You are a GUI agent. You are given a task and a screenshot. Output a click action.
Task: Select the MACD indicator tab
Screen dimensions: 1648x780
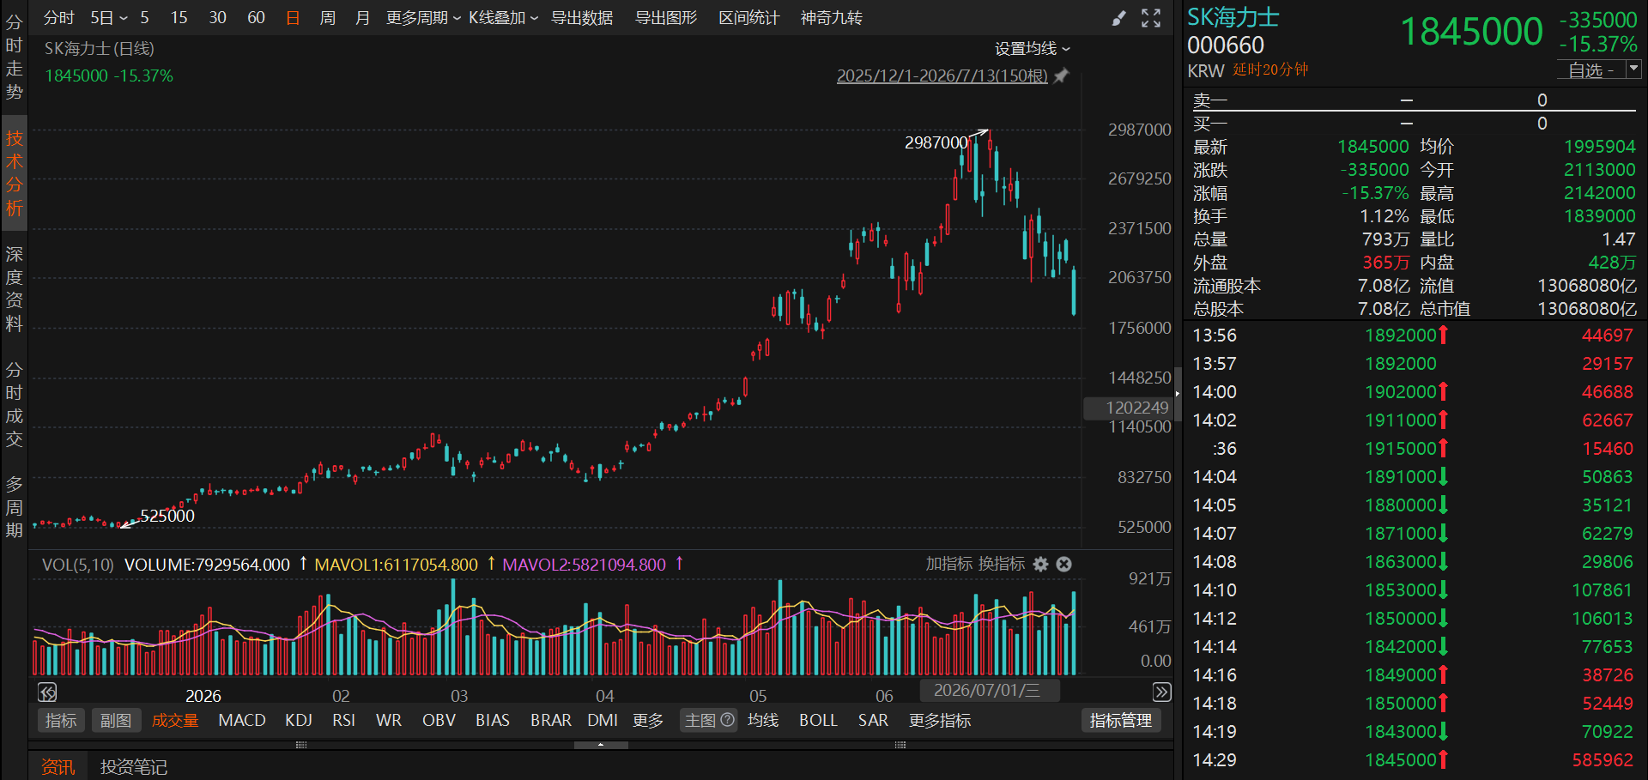[242, 720]
